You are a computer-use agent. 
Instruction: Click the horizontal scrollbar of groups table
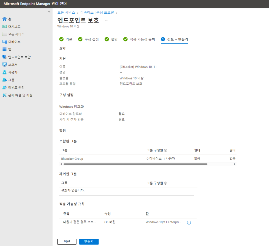pos(135,164)
